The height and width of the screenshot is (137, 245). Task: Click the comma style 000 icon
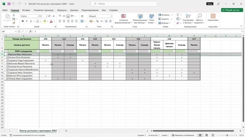(x=101, y=21)
